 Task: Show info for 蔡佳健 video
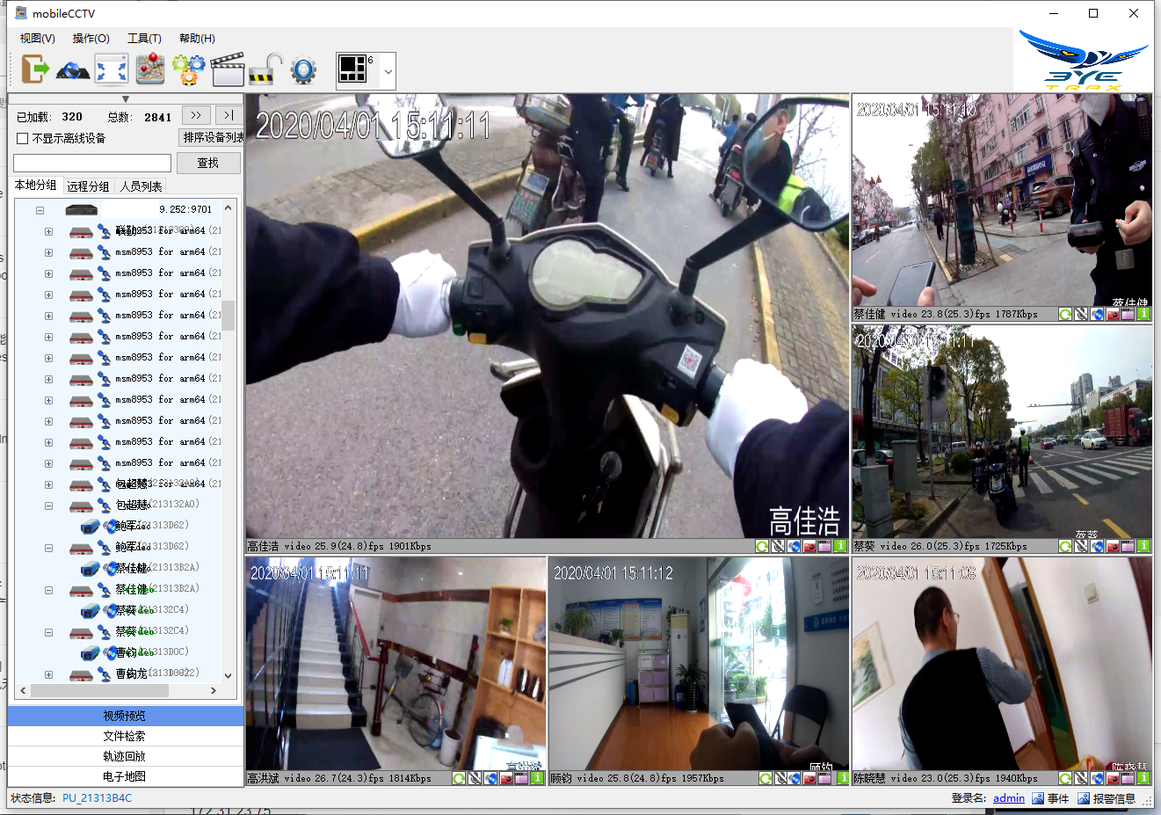click(1144, 314)
